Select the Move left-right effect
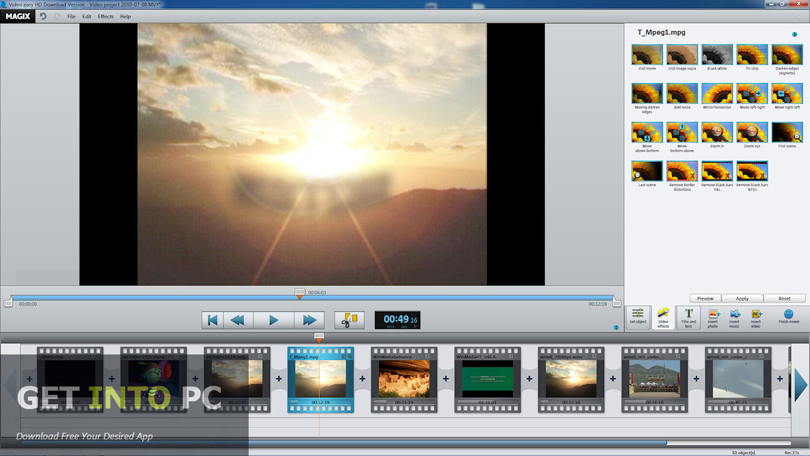This screenshot has height=456, width=810. (752, 93)
